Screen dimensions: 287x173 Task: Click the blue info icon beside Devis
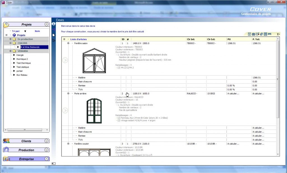(54, 24)
